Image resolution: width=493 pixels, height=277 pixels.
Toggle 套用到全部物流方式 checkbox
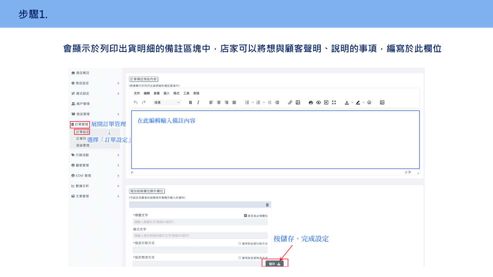coord(240,258)
